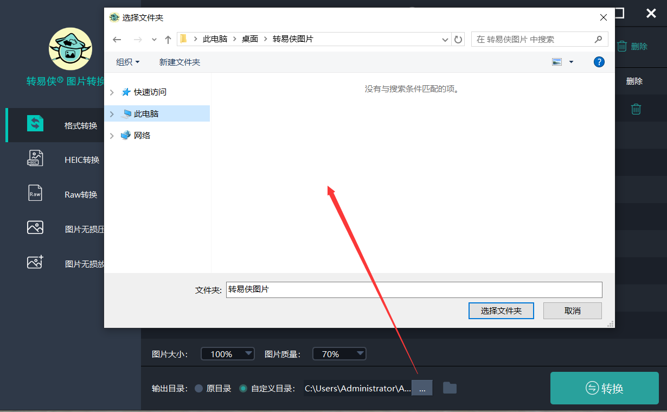Open the blue help question icon
This screenshot has height=412, width=667.
tap(599, 62)
